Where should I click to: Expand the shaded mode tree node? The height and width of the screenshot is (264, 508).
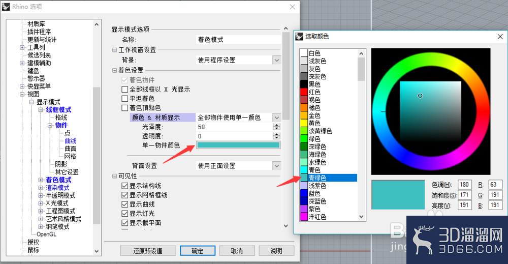click(x=41, y=180)
